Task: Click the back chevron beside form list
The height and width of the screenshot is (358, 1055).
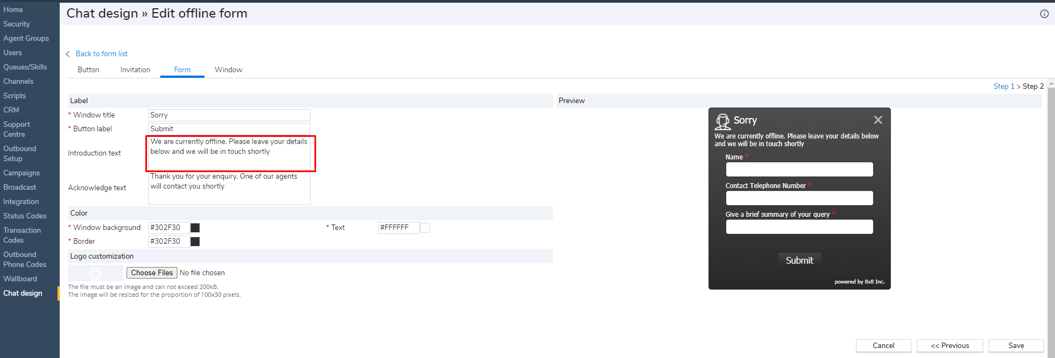Action: pyautogui.click(x=68, y=54)
